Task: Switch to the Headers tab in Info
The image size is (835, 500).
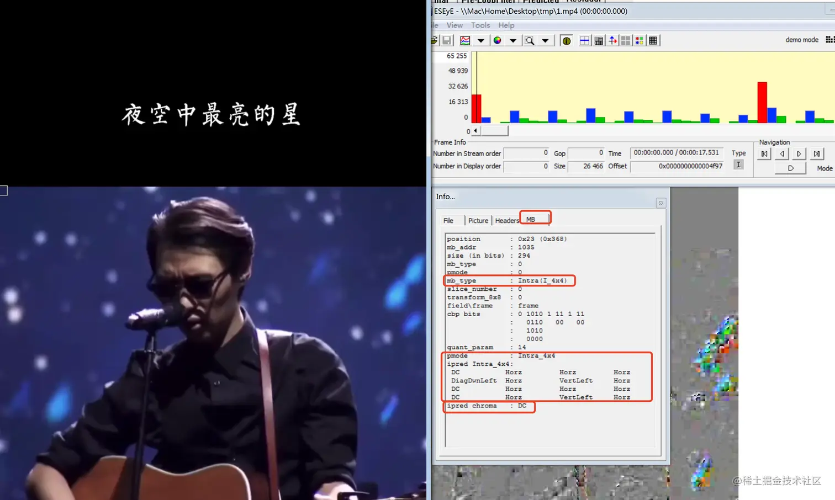Action: 506,220
